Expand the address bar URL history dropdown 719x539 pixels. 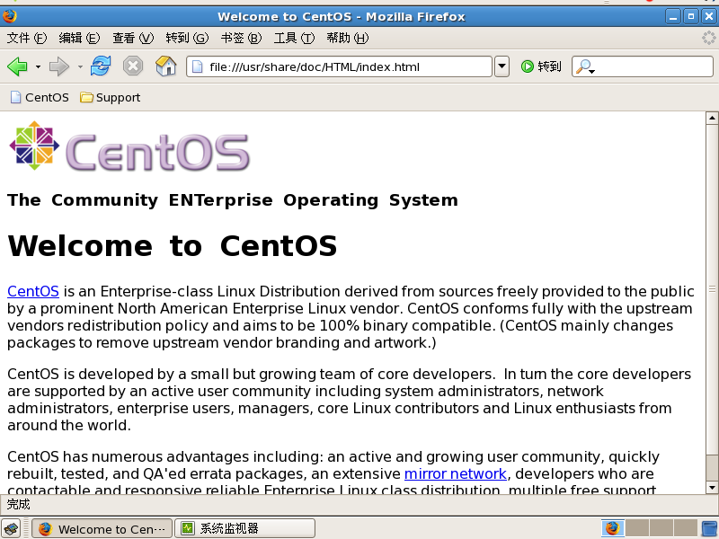tap(502, 66)
